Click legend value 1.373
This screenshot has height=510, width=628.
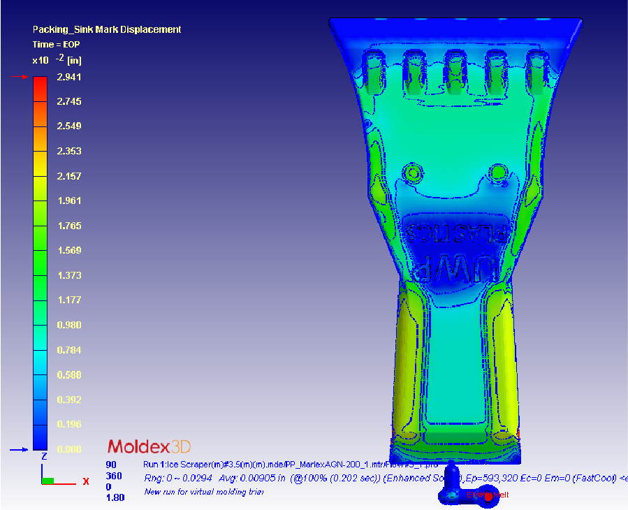point(69,275)
